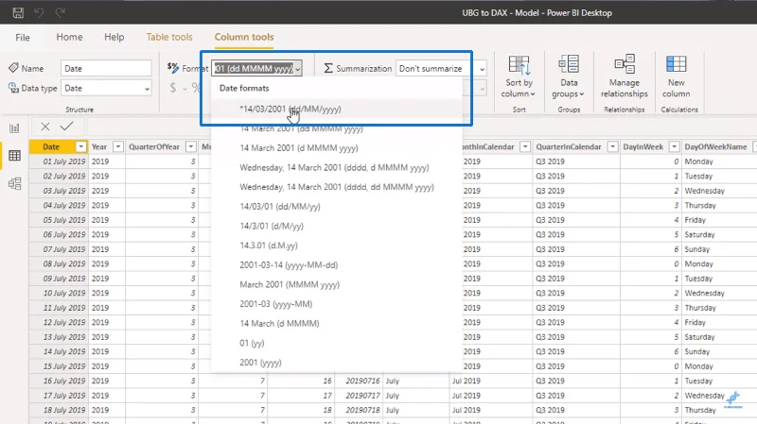The width and height of the screenshot is (757, 424).
Task: Click the Save icon in title bar
Action: (x=18, y=13)
